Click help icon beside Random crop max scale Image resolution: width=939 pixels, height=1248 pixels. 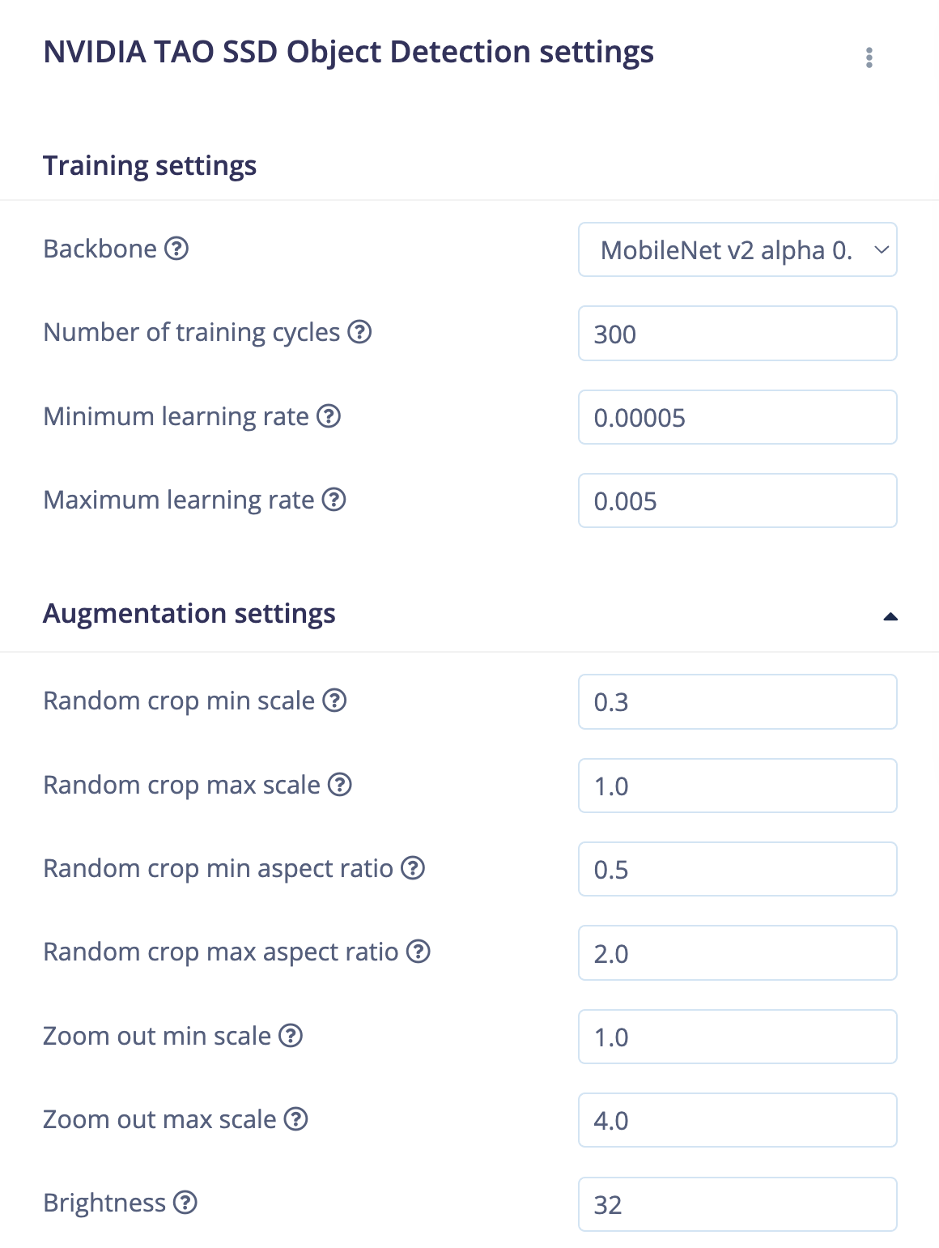[x=340, y=785]
